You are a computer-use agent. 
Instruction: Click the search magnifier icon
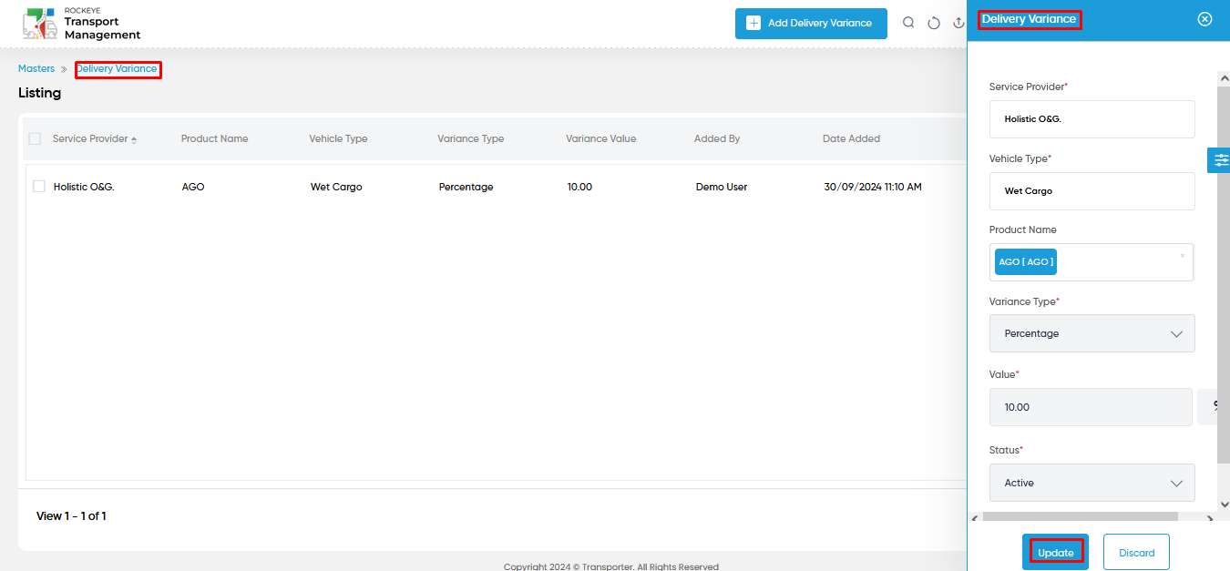click(x=908, y=23)
